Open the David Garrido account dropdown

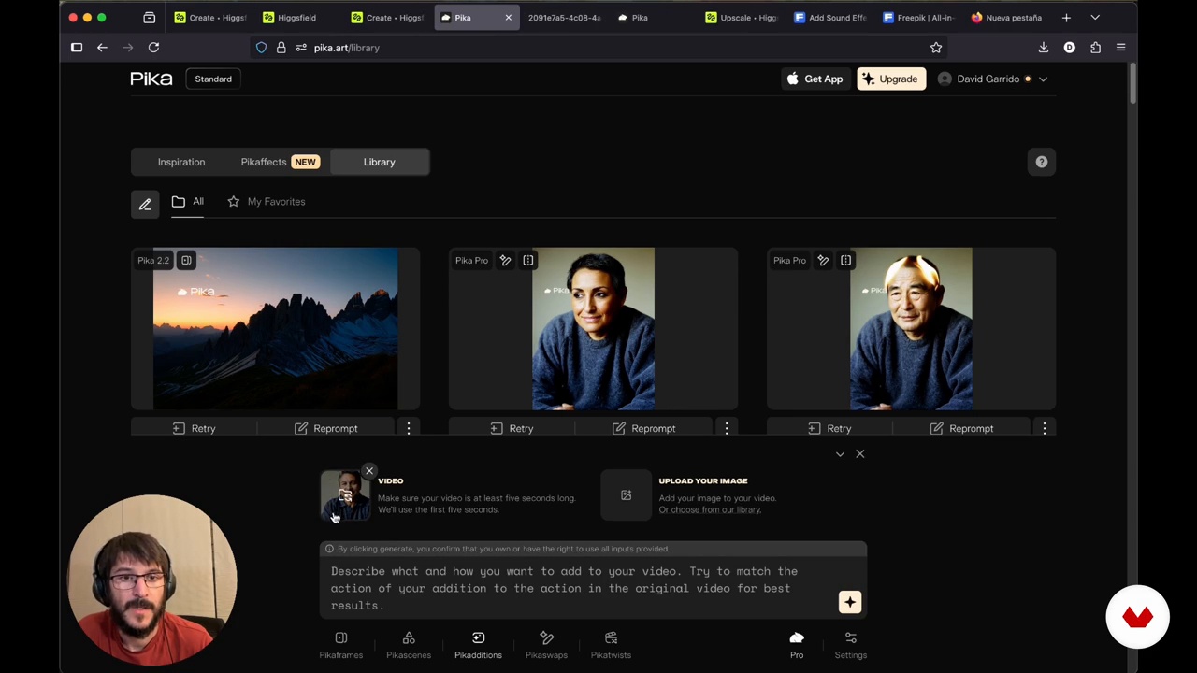click(992, 79)
